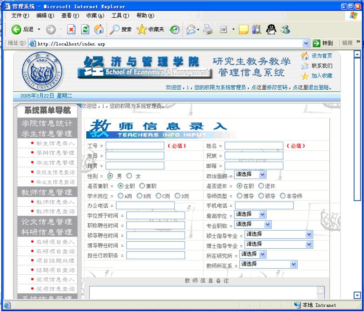Click the 姓名 input field
Image resolution: width=364 pixels, height=312 pixels.
click(x=254, y=146)
